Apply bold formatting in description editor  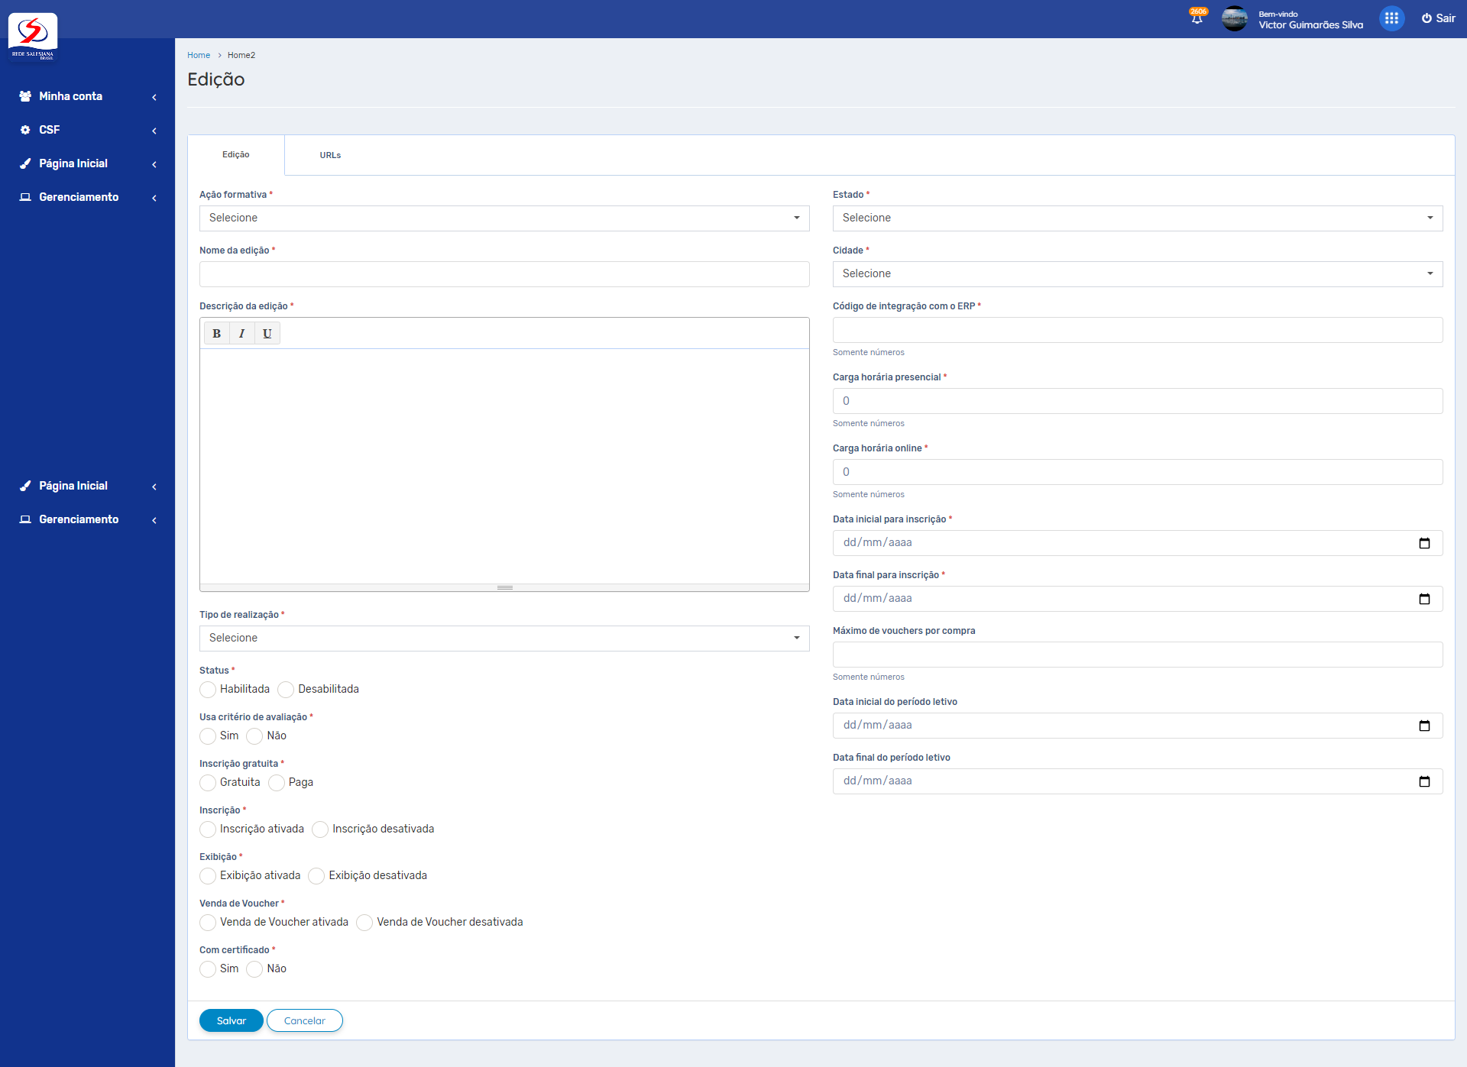[x=216, y=333]
